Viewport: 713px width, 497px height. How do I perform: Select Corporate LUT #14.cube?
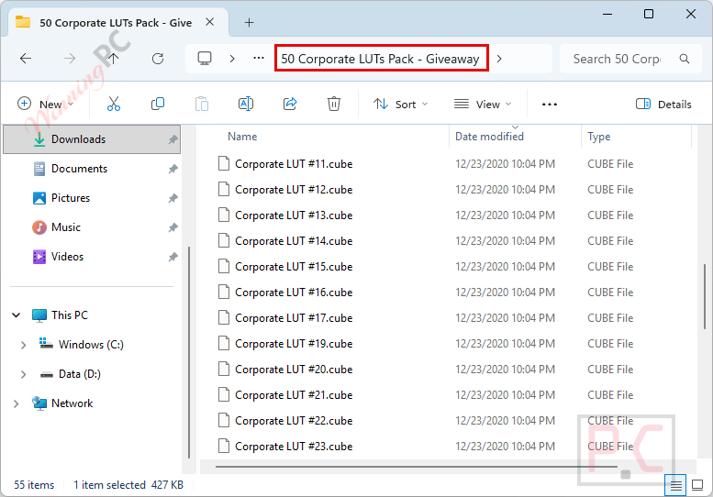(294, 241)
